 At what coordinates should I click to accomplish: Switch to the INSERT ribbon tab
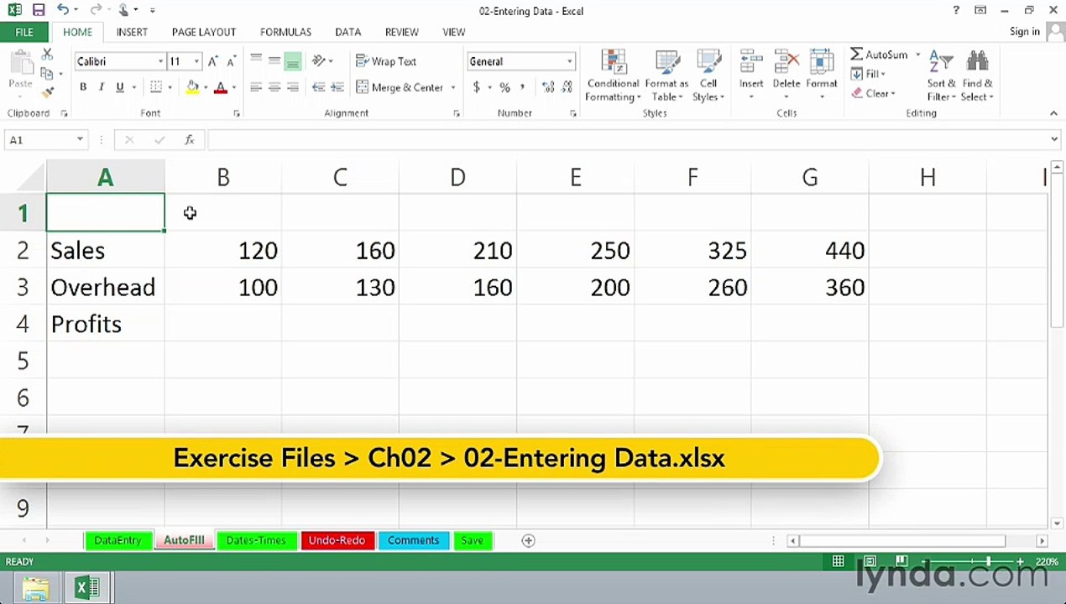[132, 32]
